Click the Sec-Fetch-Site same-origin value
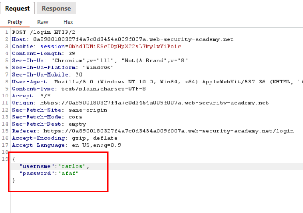Screen dimensions: 303x213 point(88,110)
